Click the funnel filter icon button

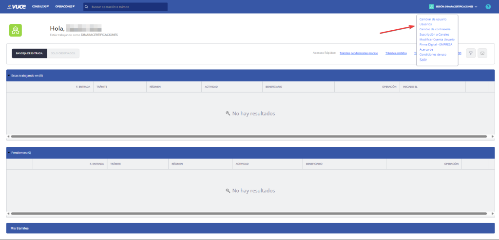471,53
